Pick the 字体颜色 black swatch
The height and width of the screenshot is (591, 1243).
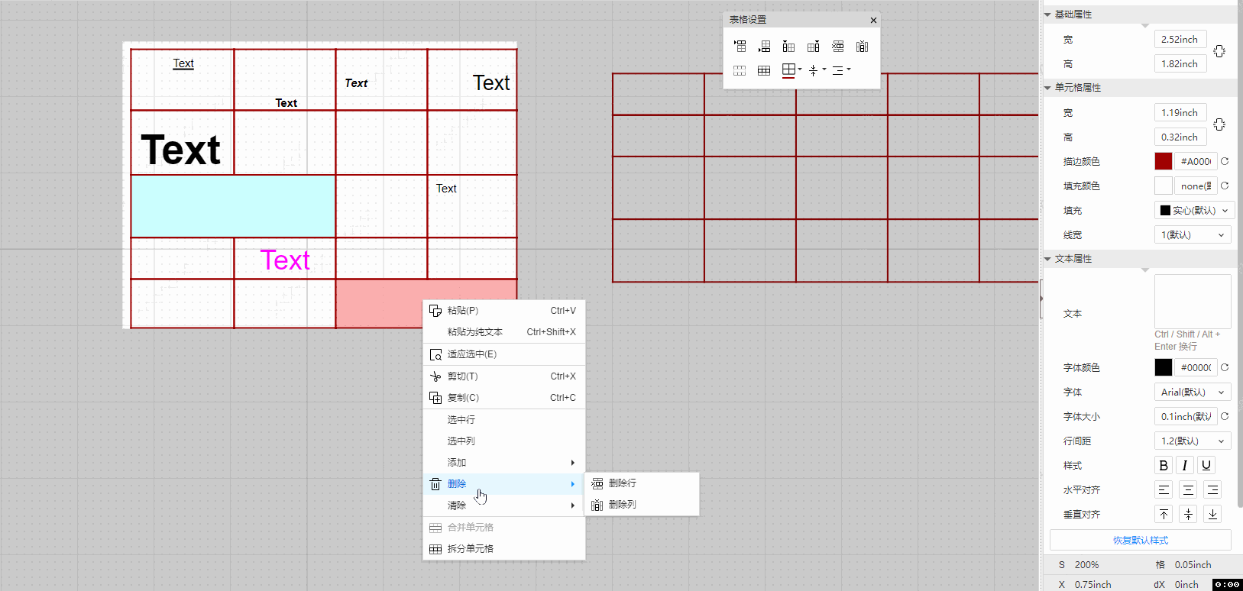coord(1163,367)
